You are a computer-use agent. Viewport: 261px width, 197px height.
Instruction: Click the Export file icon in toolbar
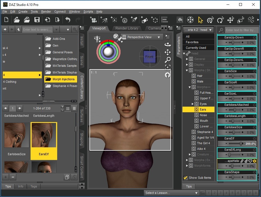[x=57, y=20]
